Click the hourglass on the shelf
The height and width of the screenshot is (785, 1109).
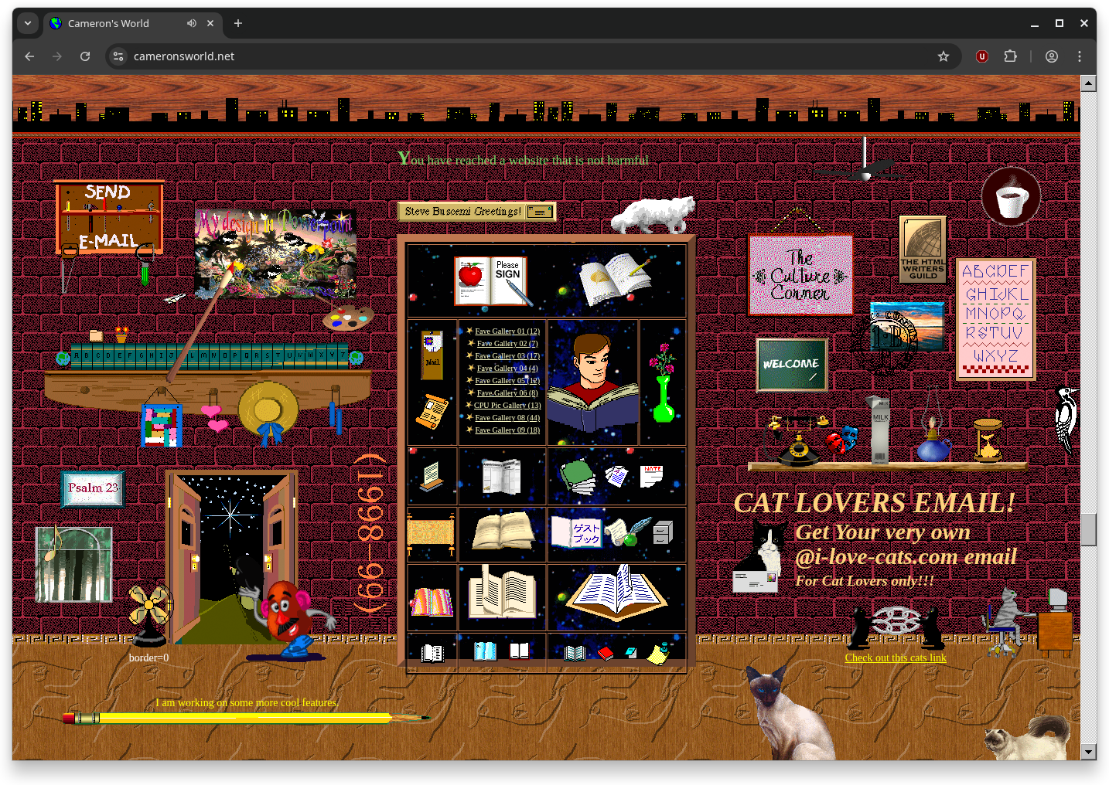pos(988,440)
